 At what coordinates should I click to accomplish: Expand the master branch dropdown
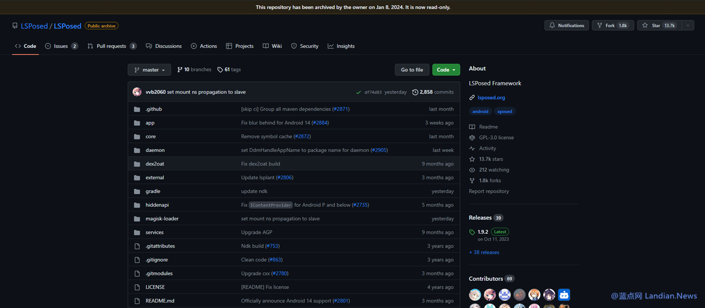pyautogui.click(x=149, y=70)
